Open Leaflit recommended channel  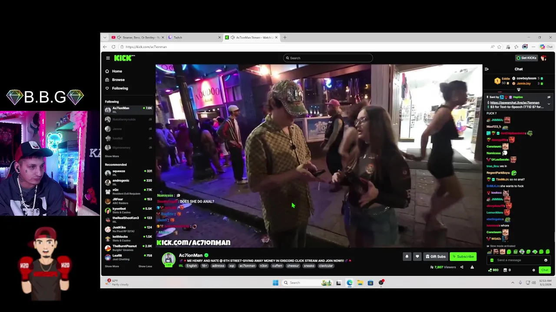[x=129, y=257]
